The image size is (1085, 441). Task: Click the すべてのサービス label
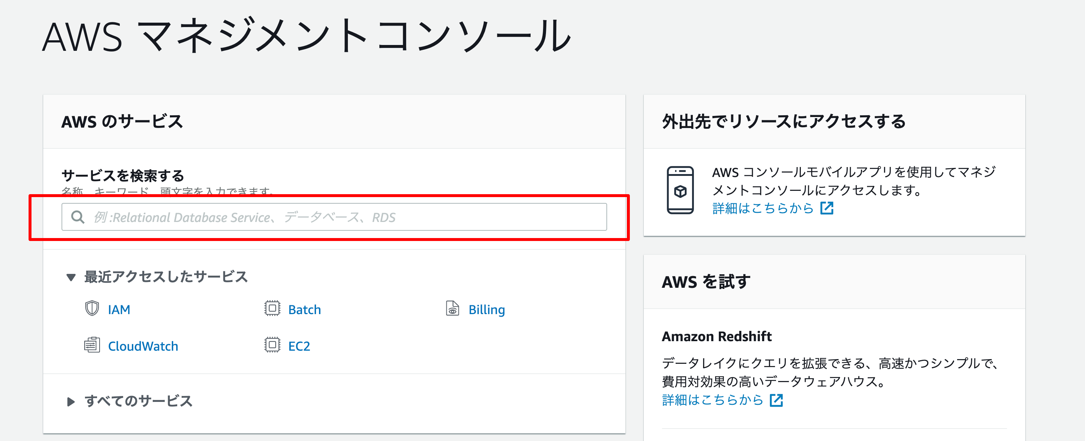click(138, 401)
